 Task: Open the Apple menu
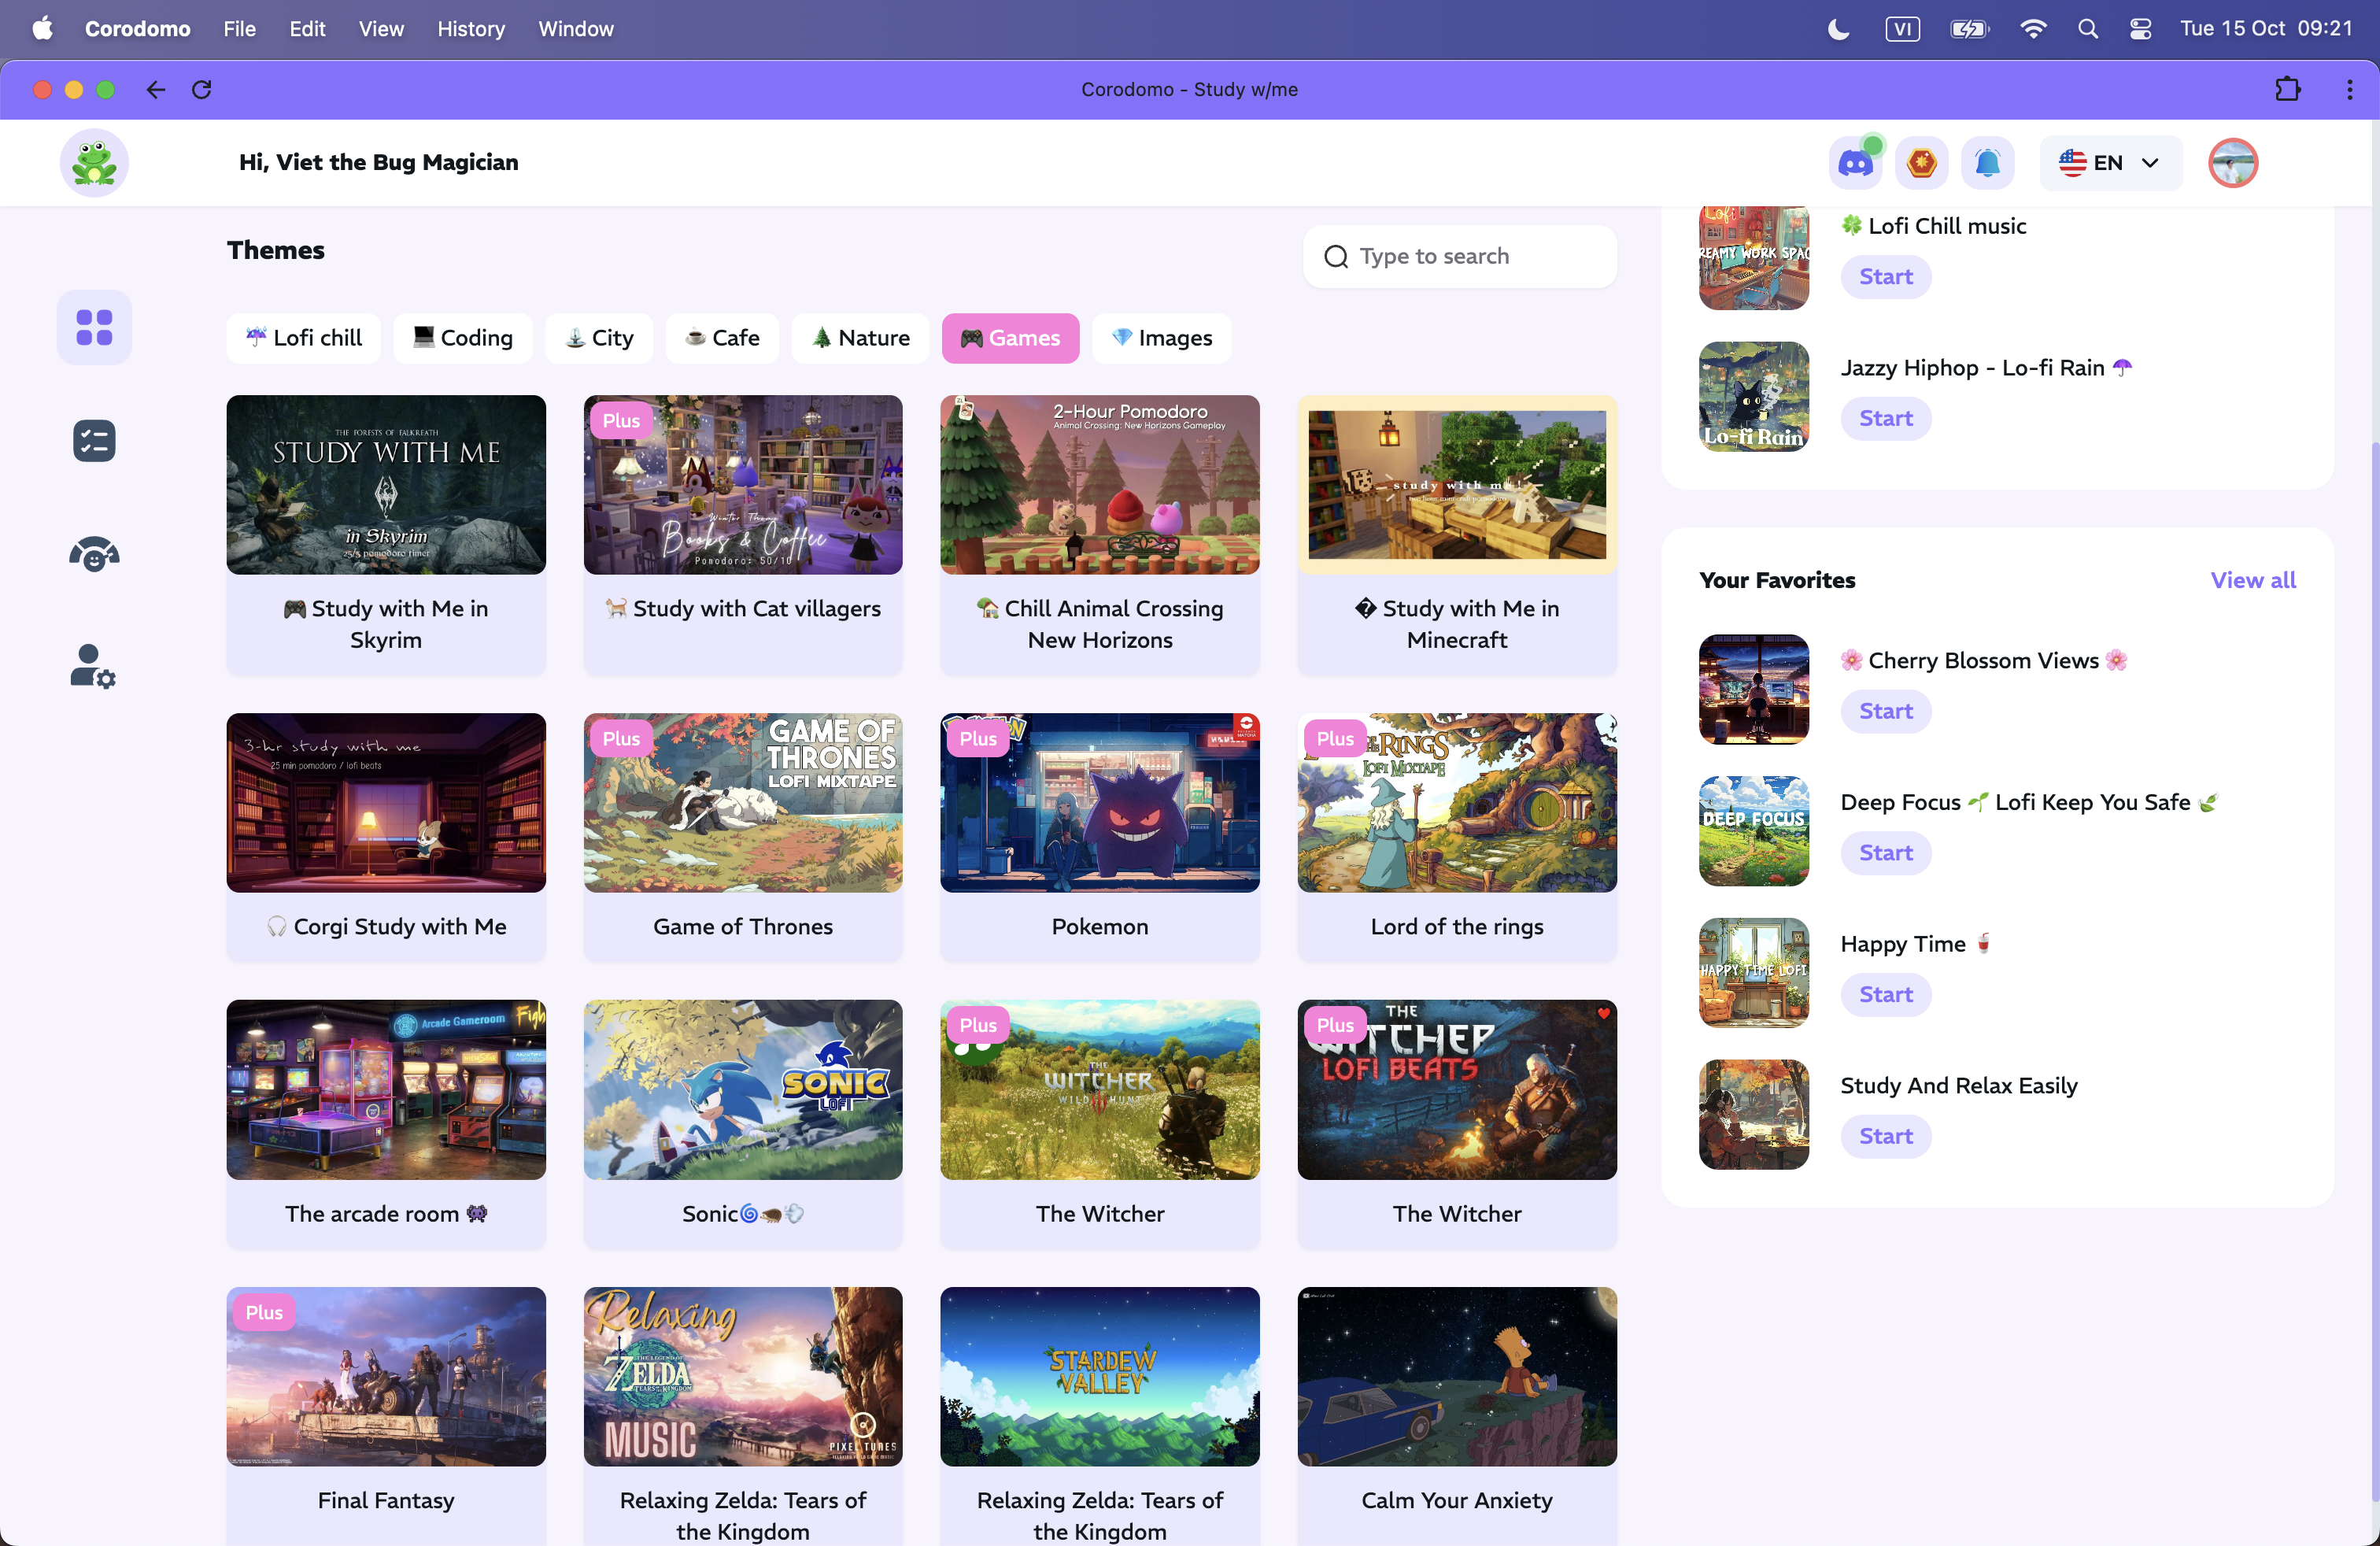point(42,29)
